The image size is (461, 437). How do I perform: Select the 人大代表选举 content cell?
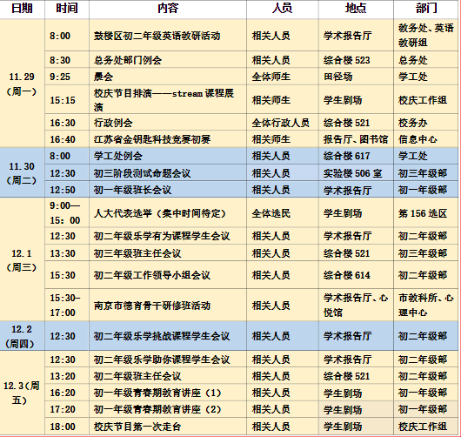168,212
